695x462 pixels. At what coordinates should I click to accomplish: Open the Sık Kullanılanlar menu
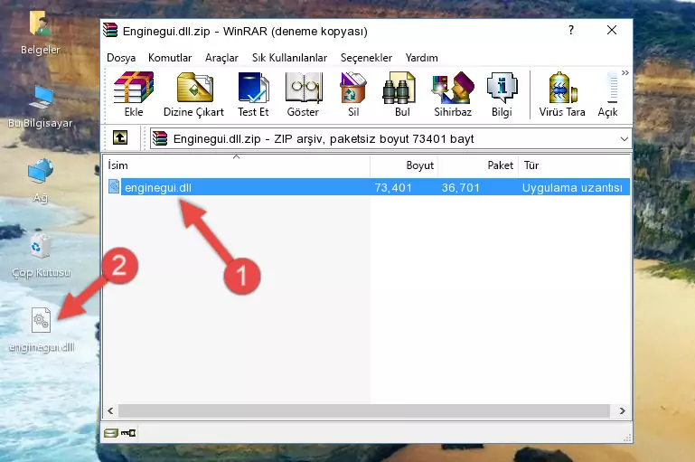click(x=289, y=58)
